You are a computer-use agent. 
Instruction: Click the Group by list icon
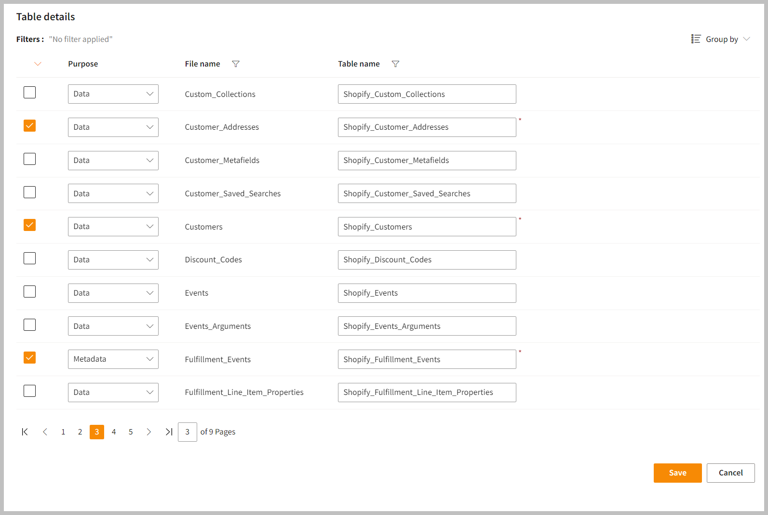pyautogui.click(x=696, y=39)
